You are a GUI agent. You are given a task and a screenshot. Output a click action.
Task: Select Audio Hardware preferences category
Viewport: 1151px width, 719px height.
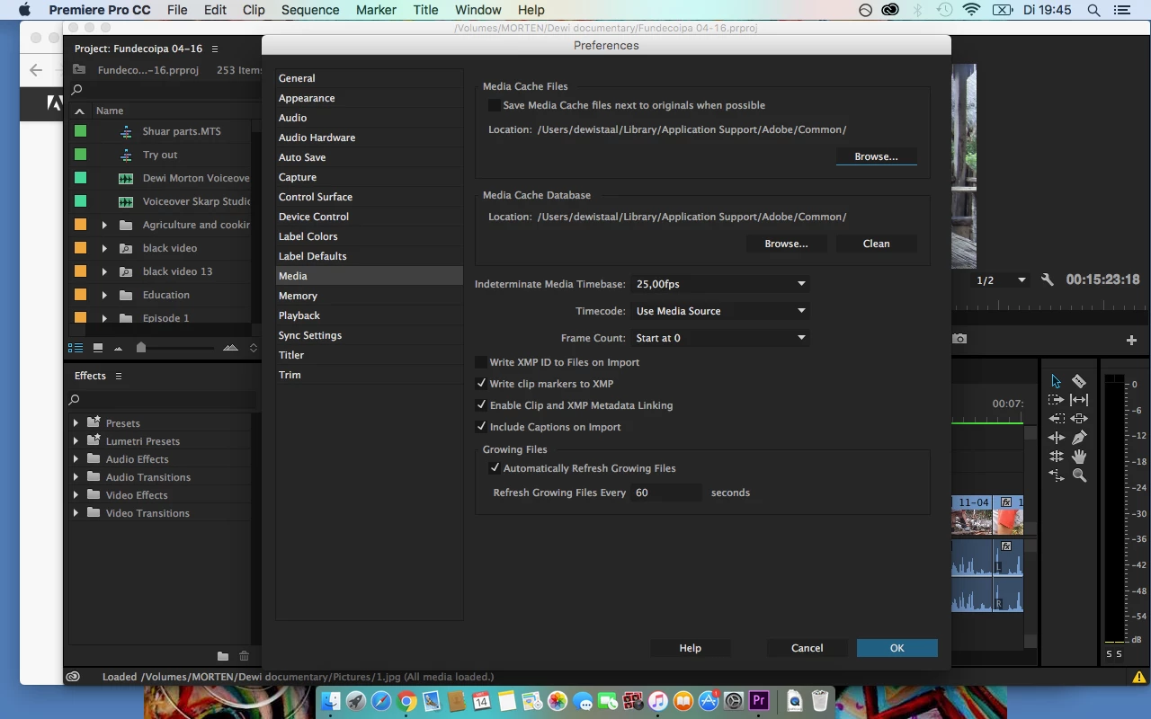pos(369,138)
